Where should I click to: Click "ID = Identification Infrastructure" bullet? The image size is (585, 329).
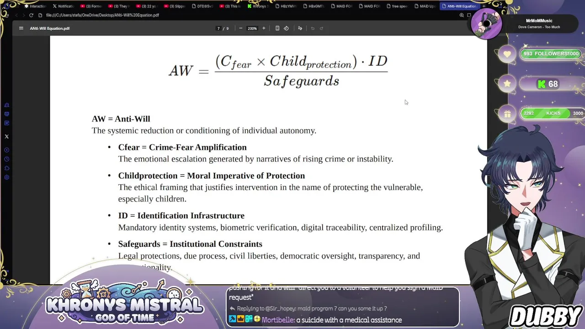(181, 216)
